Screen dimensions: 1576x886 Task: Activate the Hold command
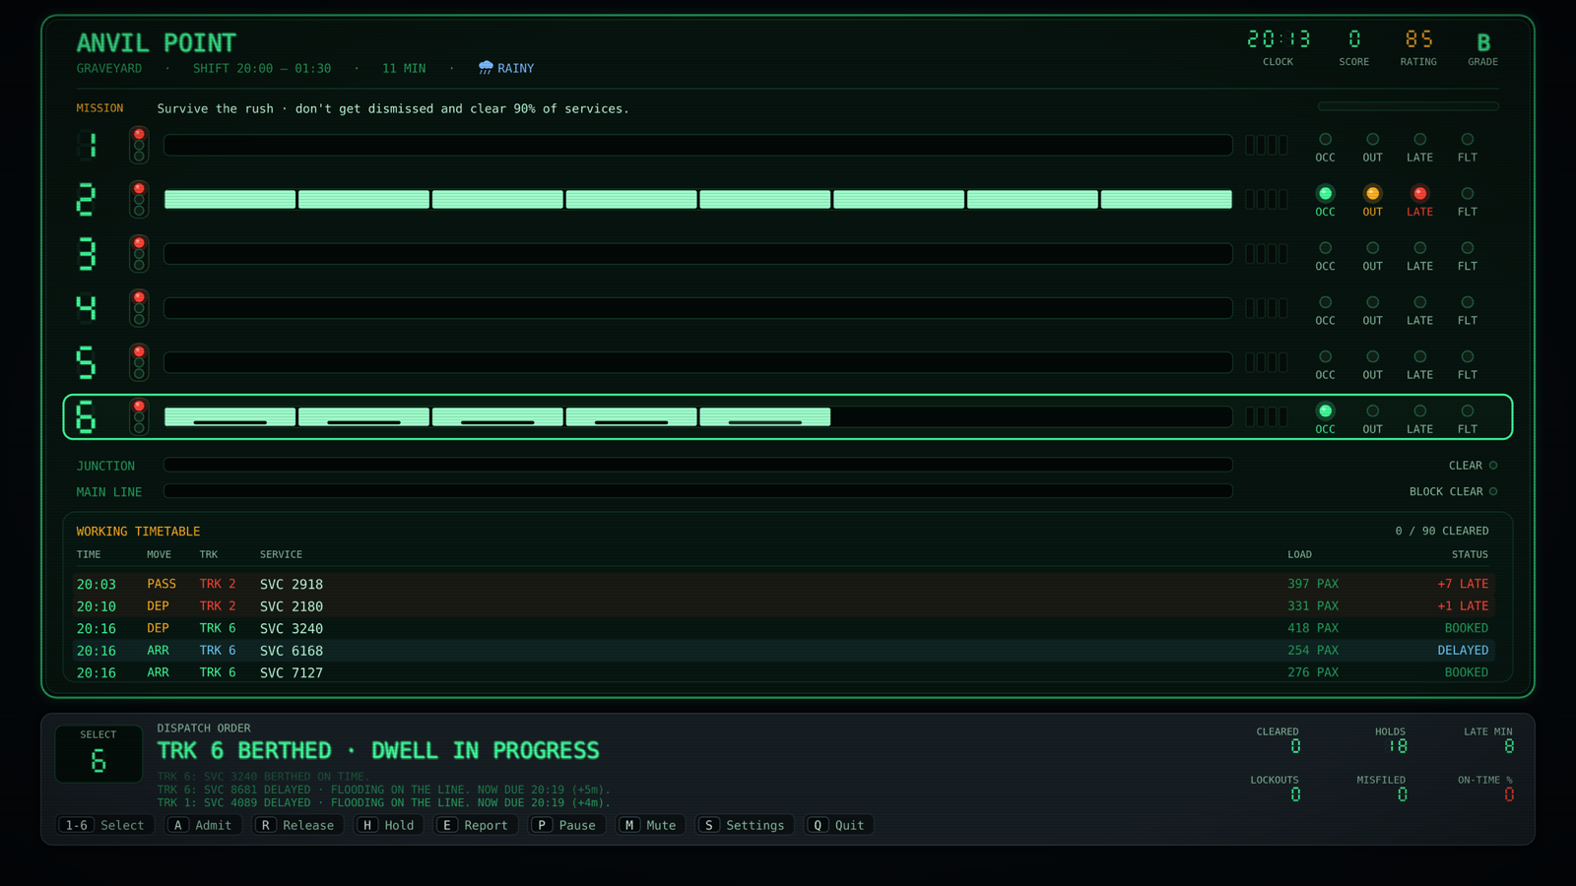[389, 825]
